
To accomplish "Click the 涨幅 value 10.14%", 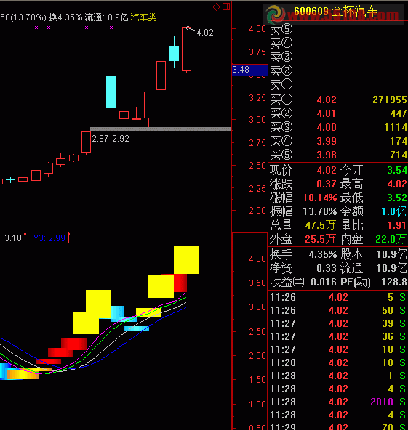I will (319, 198).
